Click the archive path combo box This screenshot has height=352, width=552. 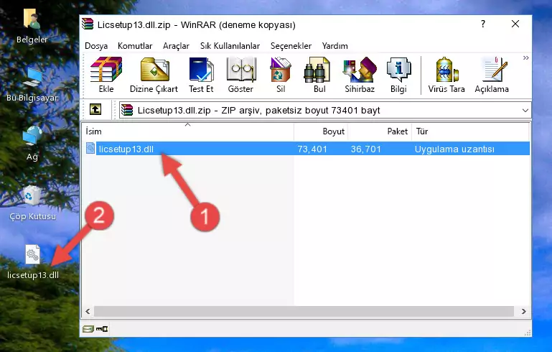click(x=325, y=111)
